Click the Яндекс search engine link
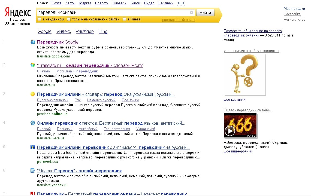Screen dimensions: 311x196 (64, 31)
